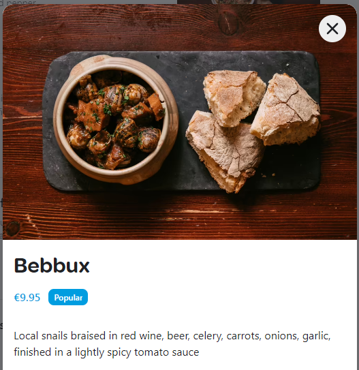This screenshot has width=359, height=370.
Task: Click the clay pot of snails
Action: pyautogui.click(x=116, y=120)
